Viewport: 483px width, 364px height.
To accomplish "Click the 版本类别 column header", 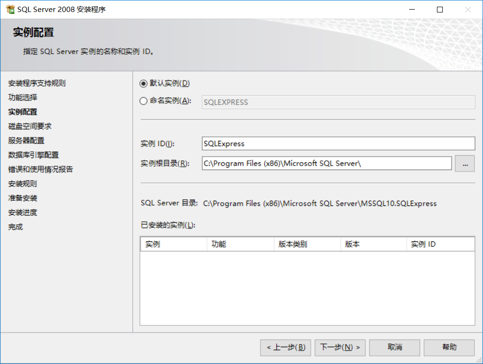I will click(307, 244).
